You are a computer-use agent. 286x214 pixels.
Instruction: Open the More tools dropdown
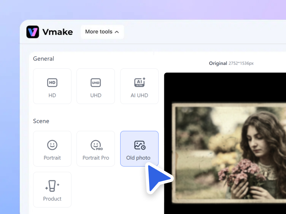(x=102, y=32)
